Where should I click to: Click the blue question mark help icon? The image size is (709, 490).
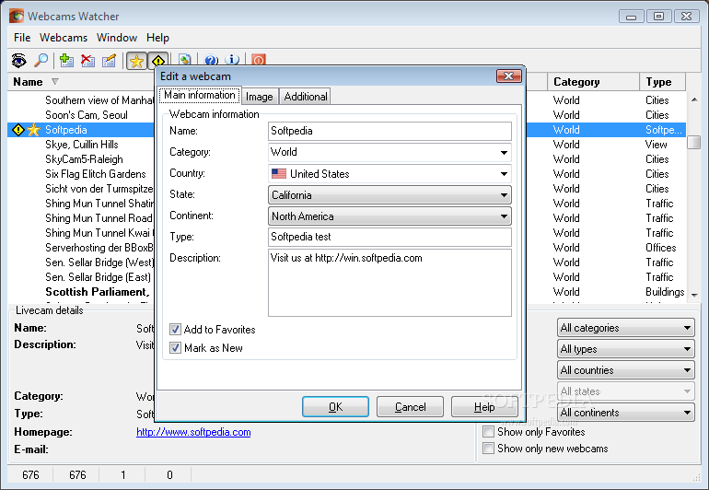point(211,60)
